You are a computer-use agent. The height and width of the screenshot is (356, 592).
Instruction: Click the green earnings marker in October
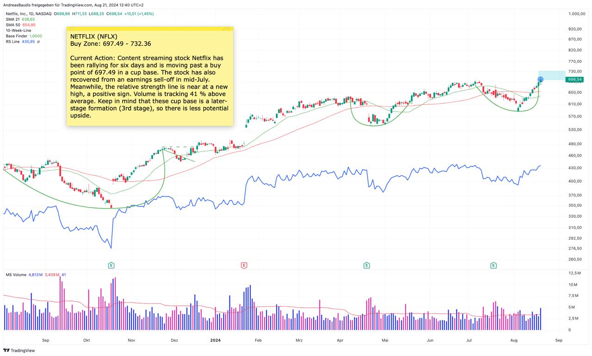[111, 265]
